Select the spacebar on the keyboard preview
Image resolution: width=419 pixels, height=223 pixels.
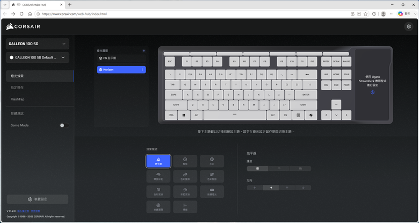point(235,115)
